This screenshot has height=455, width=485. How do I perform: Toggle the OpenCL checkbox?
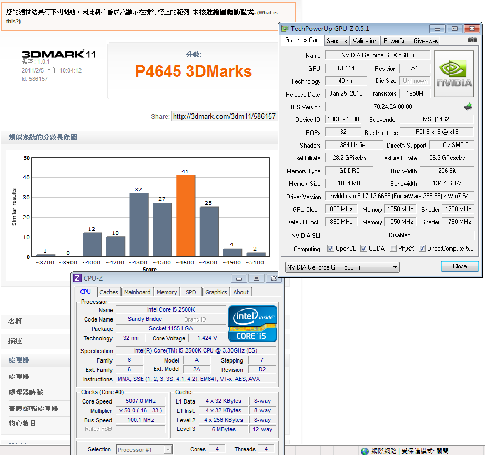[x=331, y=249]
